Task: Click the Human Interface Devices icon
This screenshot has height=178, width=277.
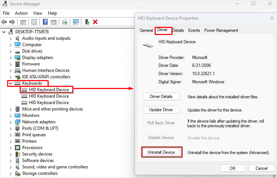Action: (18, 70)
